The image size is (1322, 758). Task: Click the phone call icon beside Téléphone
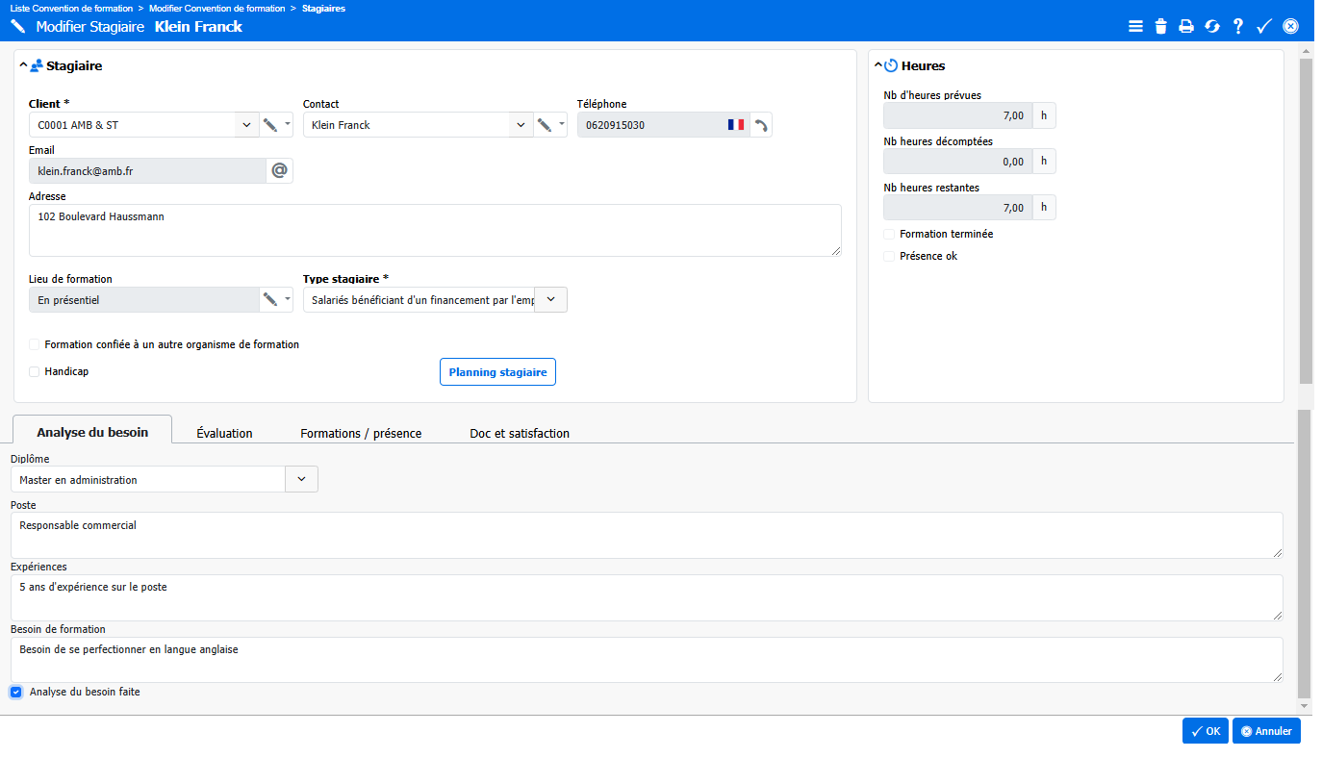pos(761,125)
